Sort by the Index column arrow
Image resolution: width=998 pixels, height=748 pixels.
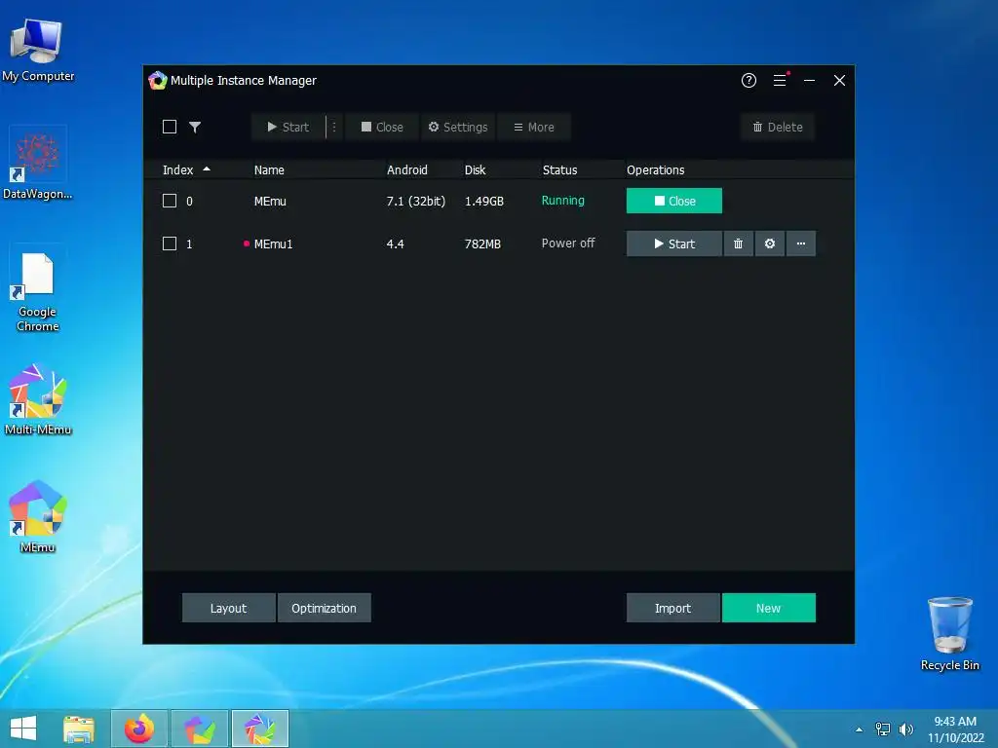pyautogui.click(x=207, y=169)
